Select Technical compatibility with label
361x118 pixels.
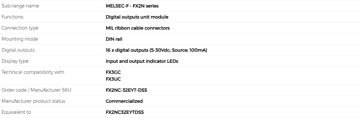[33, 72]
